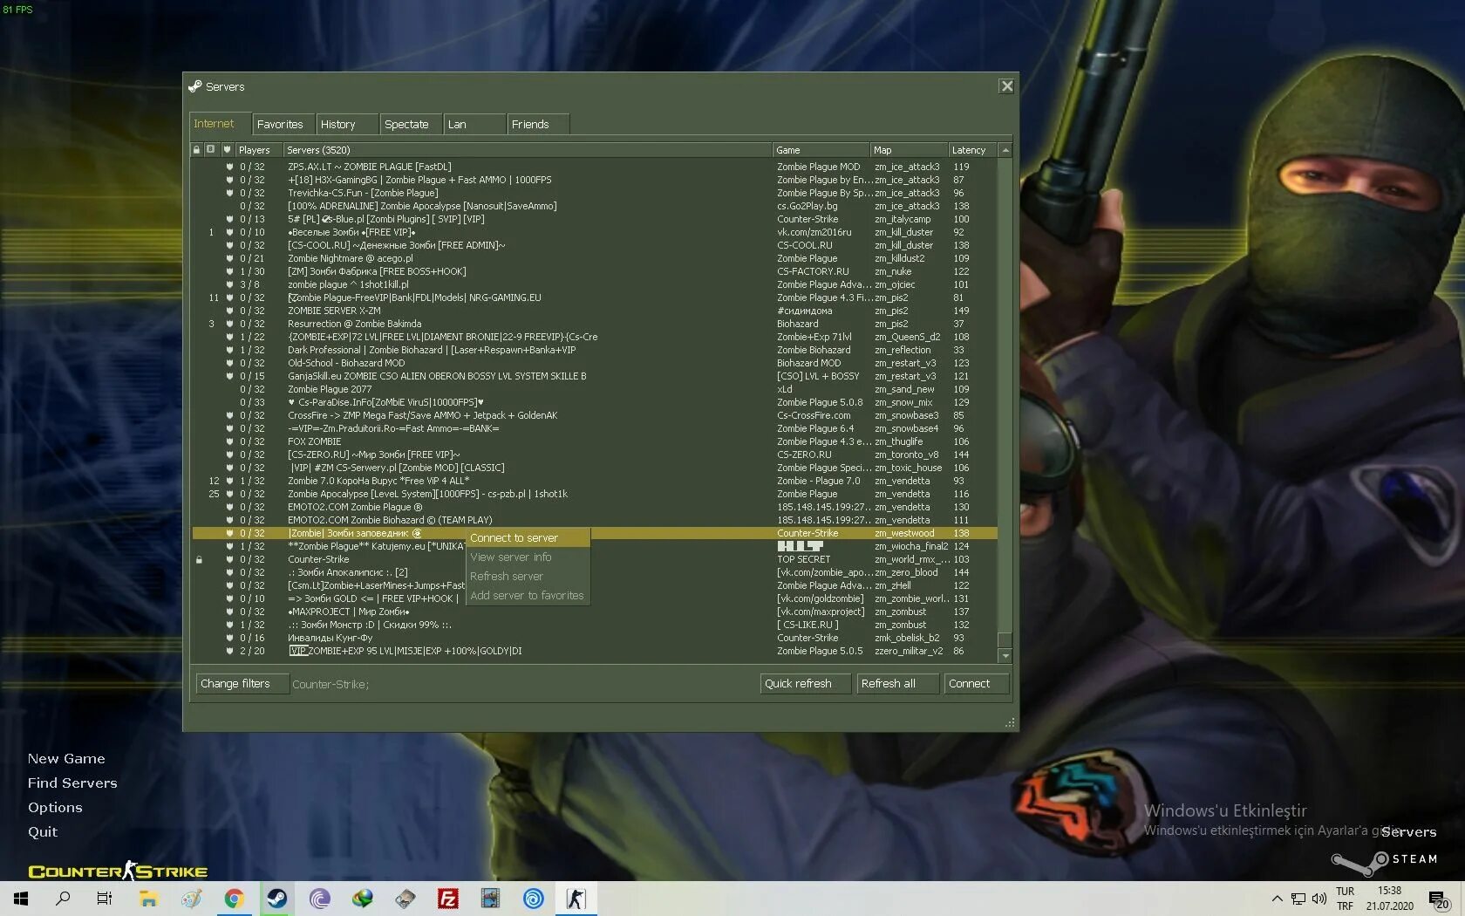Open the paint palette app on taskbar
Image resolution: width=1465 pixels, height=916 pixels.
(191, 899)
